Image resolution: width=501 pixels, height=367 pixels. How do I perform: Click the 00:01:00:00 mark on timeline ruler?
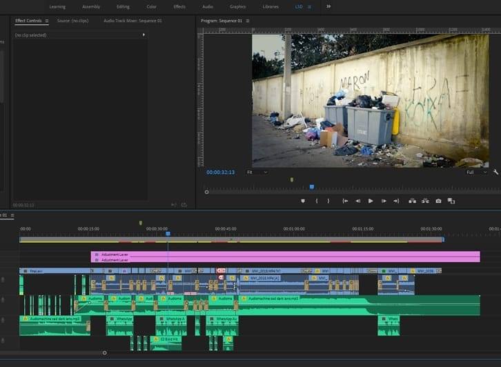pos(294,229)
